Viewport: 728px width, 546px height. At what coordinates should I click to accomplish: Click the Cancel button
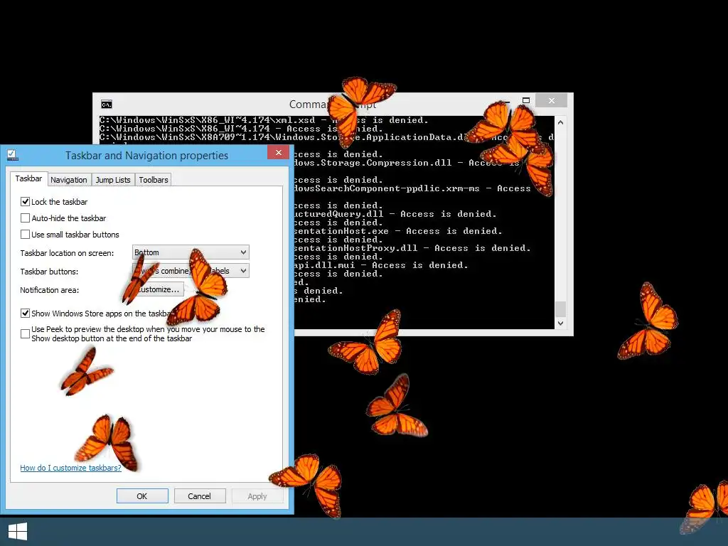200,496
